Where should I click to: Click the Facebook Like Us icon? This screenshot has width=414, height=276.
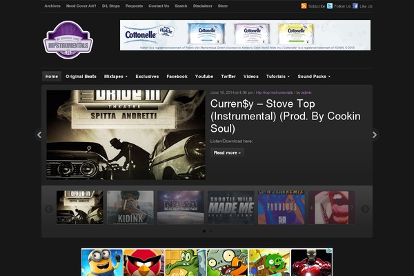355,6
